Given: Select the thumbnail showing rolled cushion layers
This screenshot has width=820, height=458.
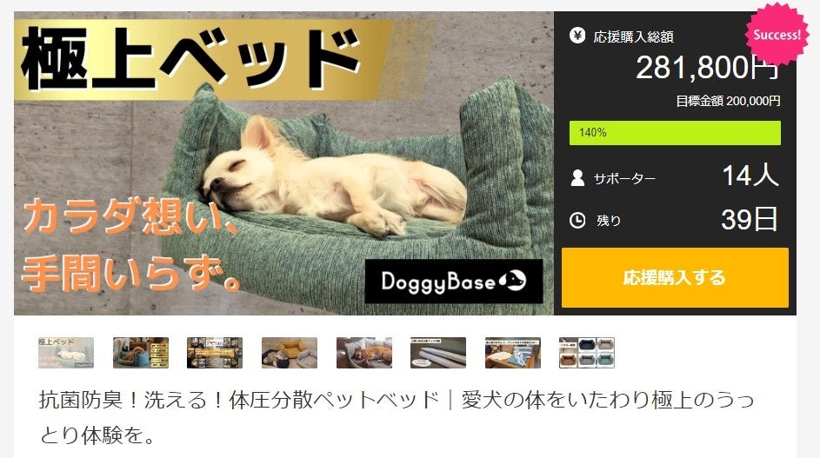Looking at the screenshot, I should [x=438, y=352].
